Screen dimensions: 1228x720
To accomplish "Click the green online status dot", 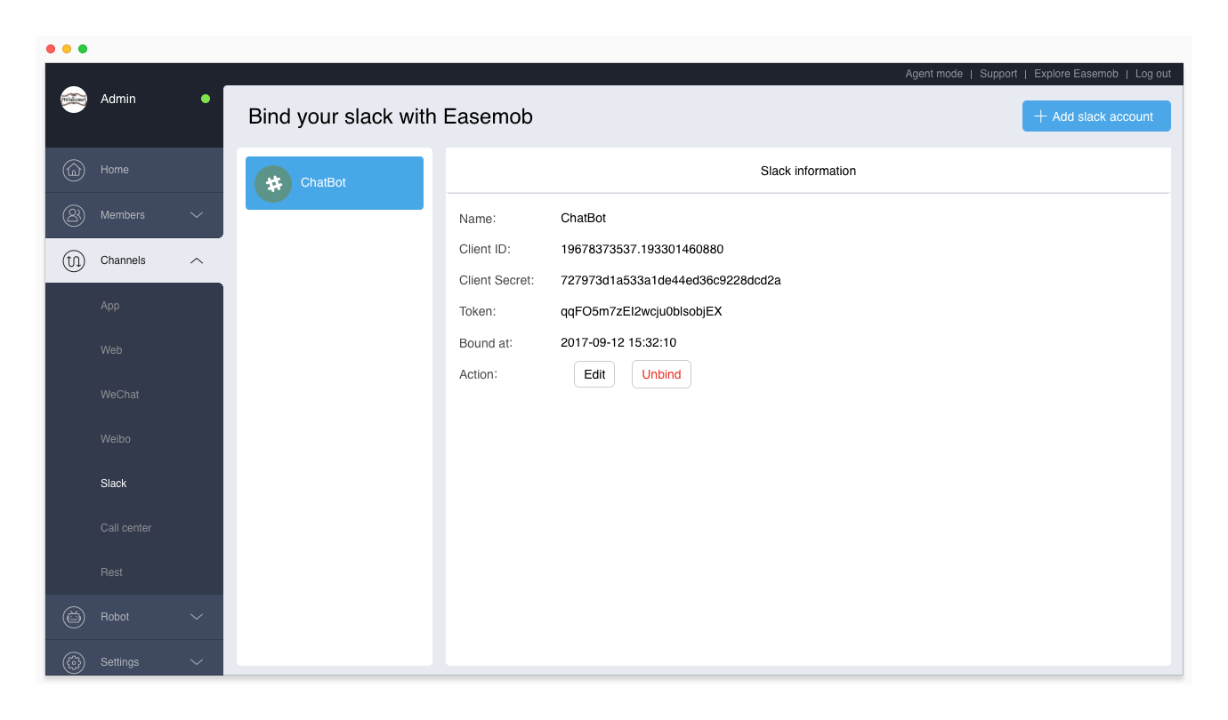I will pos(206,99).
